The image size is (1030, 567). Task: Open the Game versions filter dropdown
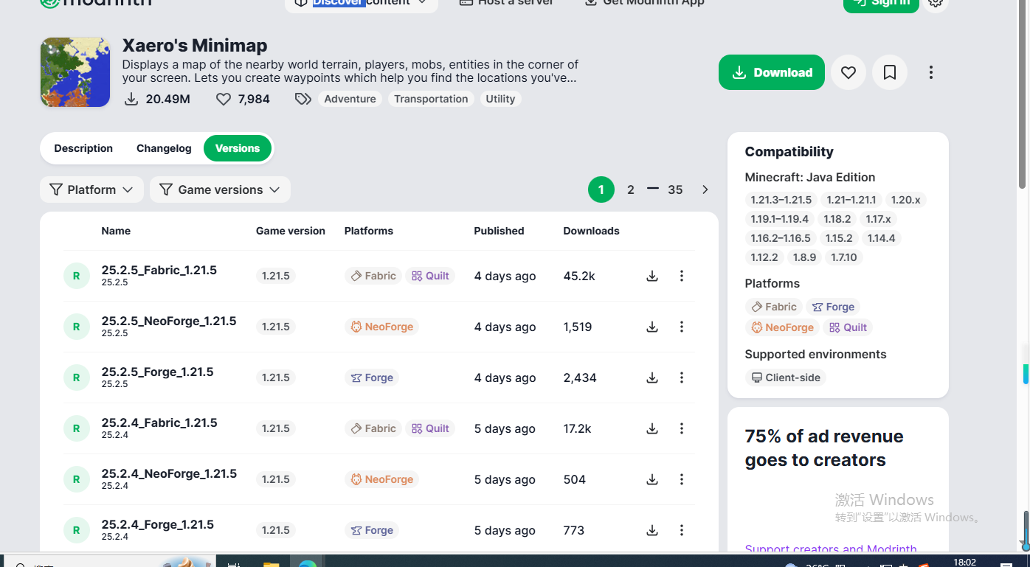point(220,189)
